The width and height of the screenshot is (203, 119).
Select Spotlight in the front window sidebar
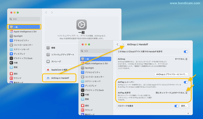pyautogui.click(x=89, y=68)
